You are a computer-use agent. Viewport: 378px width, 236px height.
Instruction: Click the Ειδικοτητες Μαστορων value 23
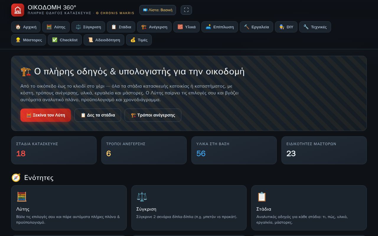[291, 154]
